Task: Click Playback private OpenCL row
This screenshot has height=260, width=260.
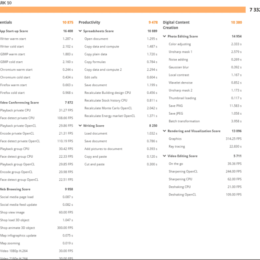Action: click(36, 126)
